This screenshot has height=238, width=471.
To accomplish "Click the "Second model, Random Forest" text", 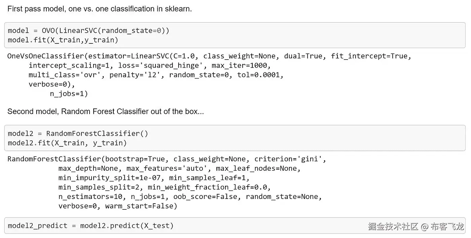I will tap(105, 111).
